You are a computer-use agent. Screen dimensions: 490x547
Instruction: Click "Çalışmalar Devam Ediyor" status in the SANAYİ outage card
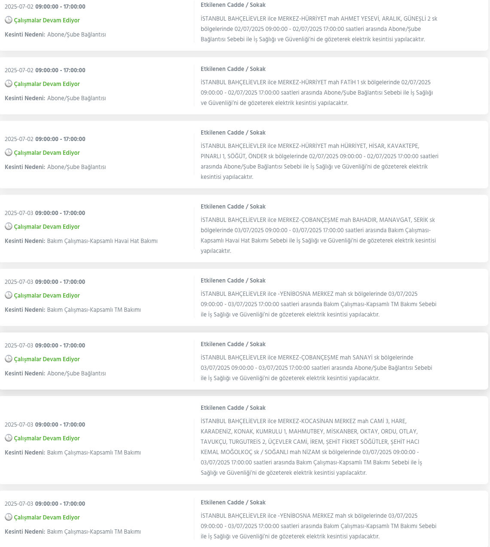point(47,359)
